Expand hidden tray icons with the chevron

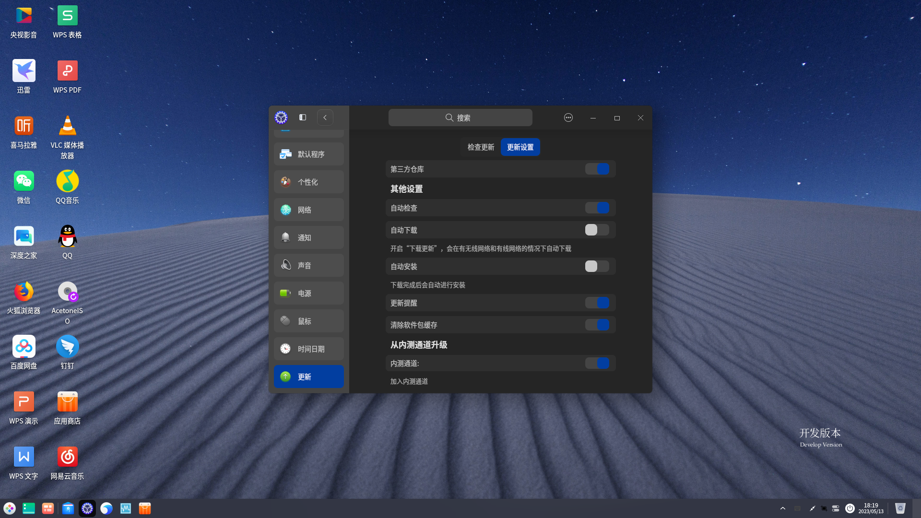tap(782, 508)
